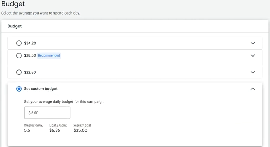Click the $6.36 cost per conversion value
This screenshot has width=270, height=147.
click(x=54, y=130)
